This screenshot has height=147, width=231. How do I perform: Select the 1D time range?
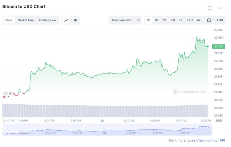click(x=149, y=20)
